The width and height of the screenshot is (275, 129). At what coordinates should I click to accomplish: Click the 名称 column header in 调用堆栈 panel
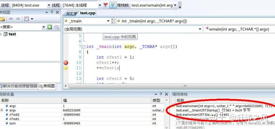coord(180,100)
